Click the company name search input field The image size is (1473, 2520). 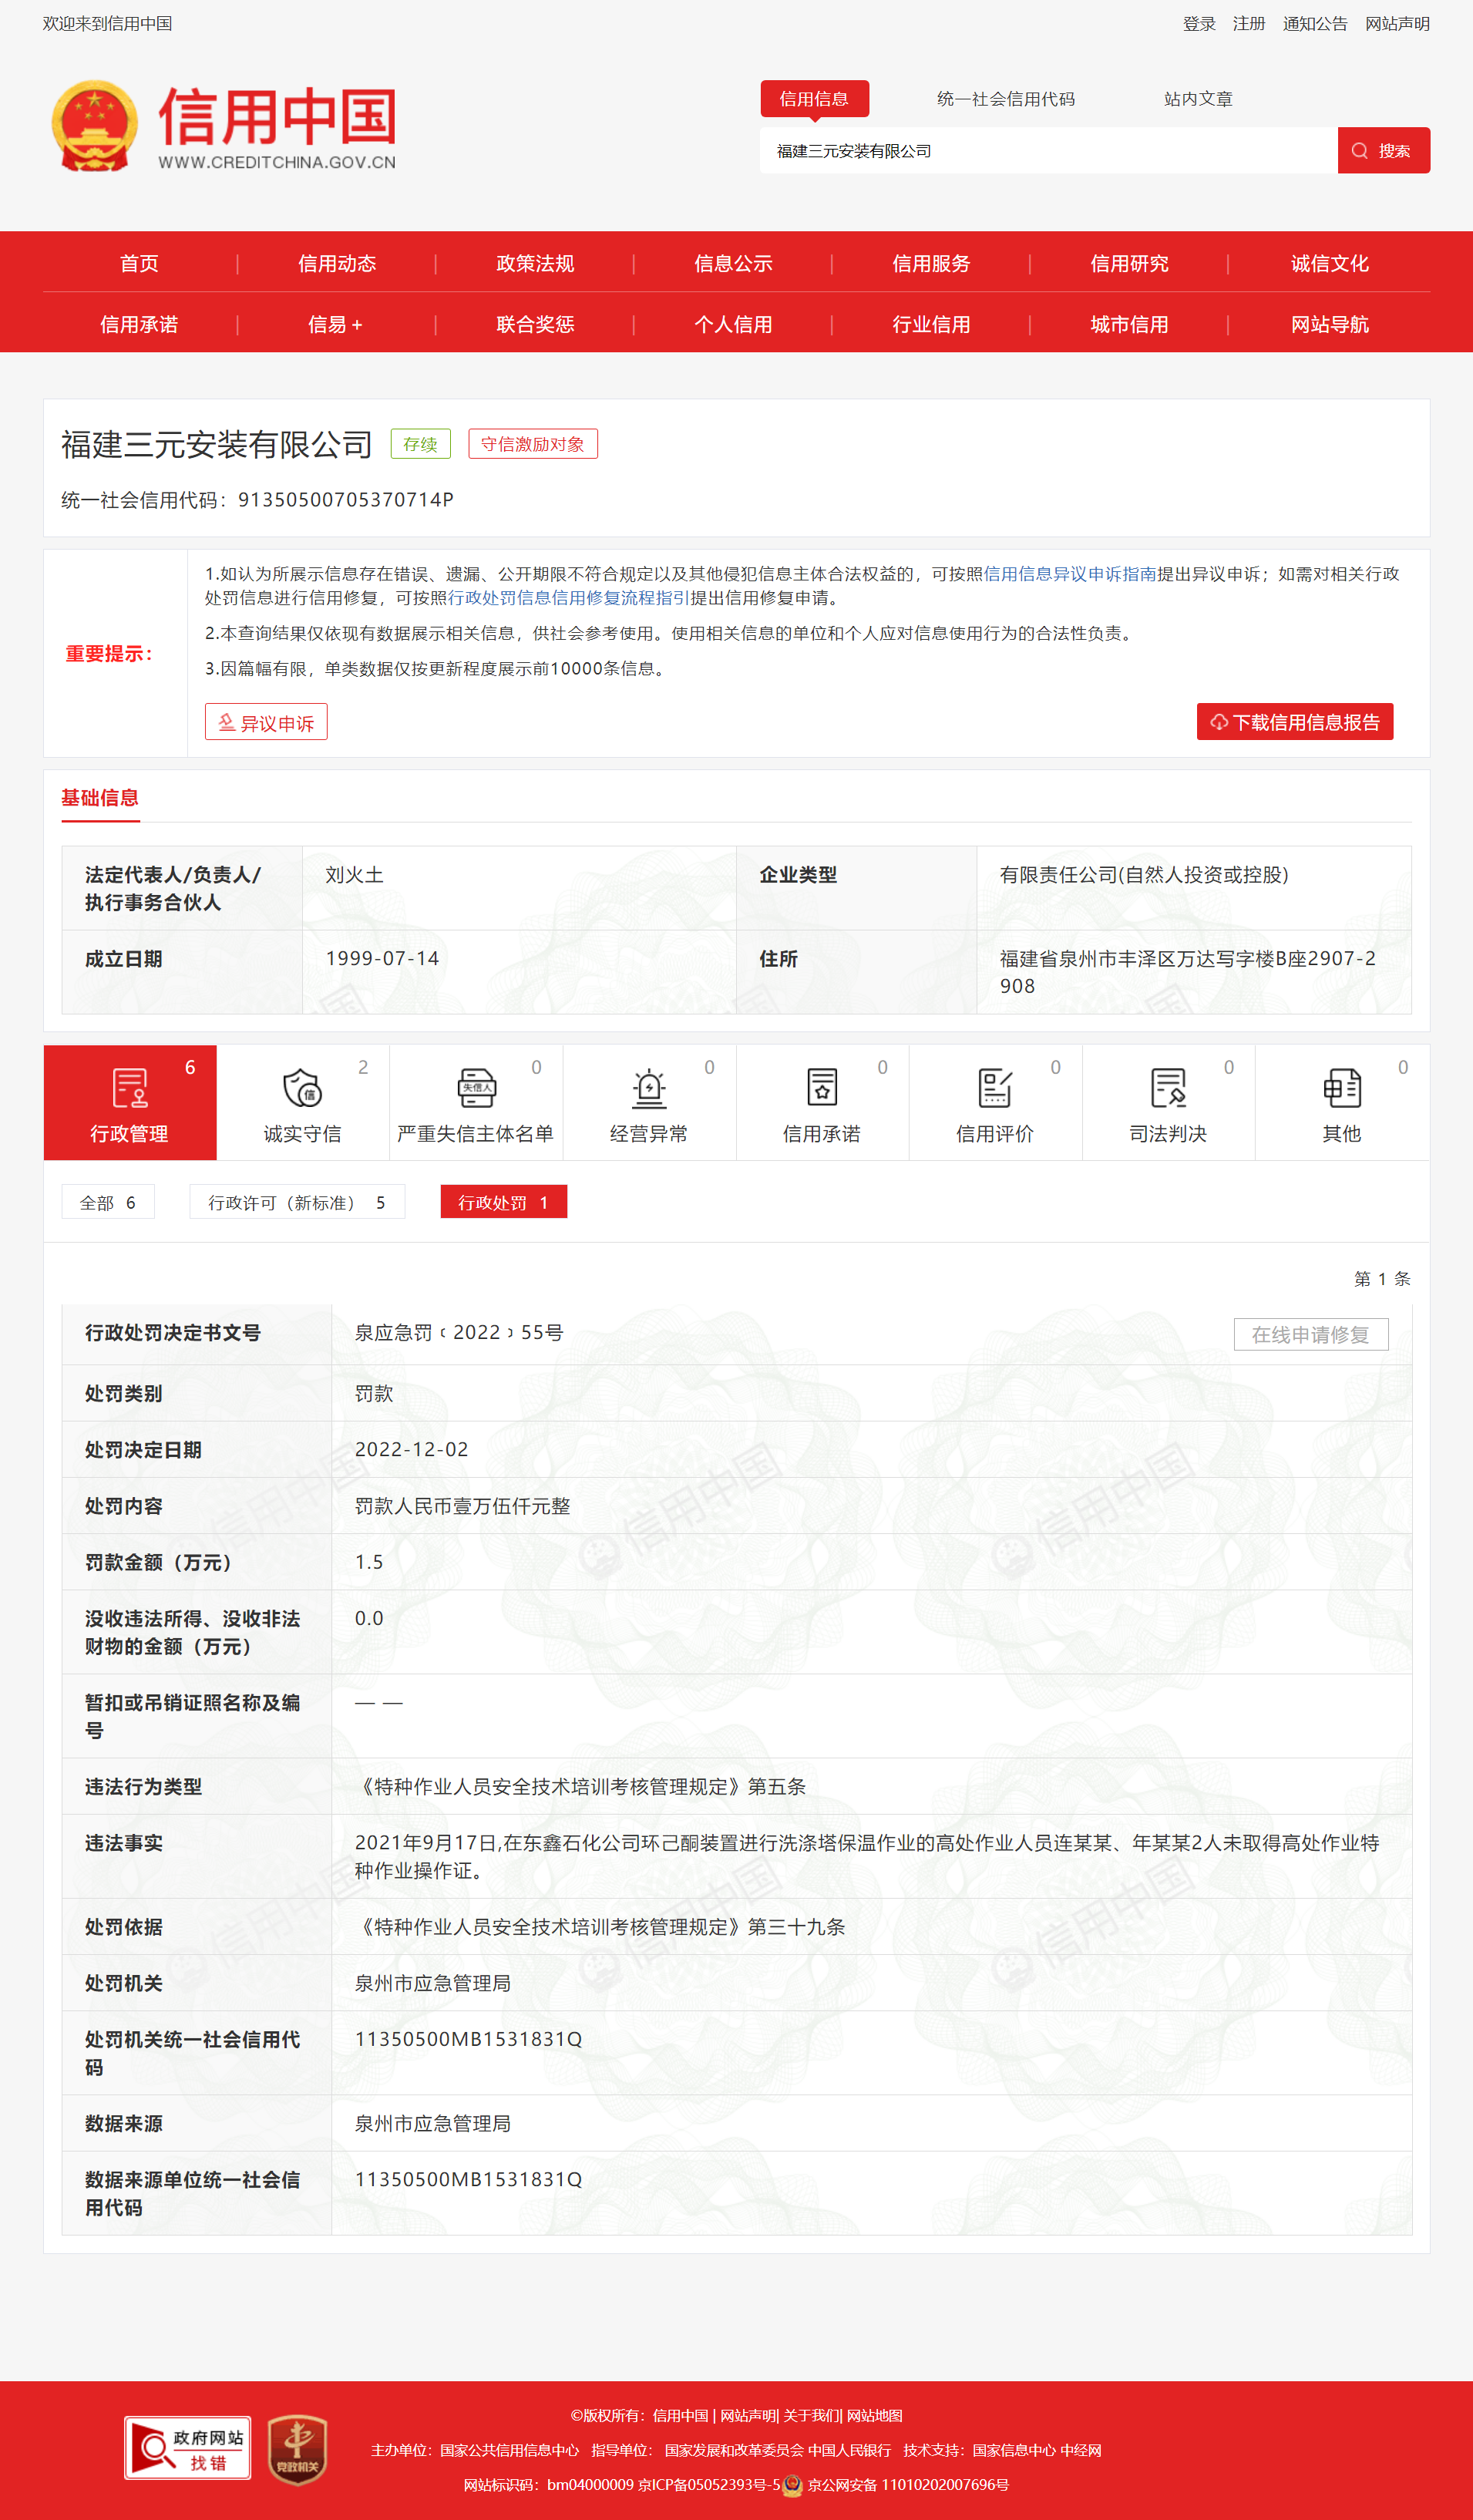[1048, 151]
